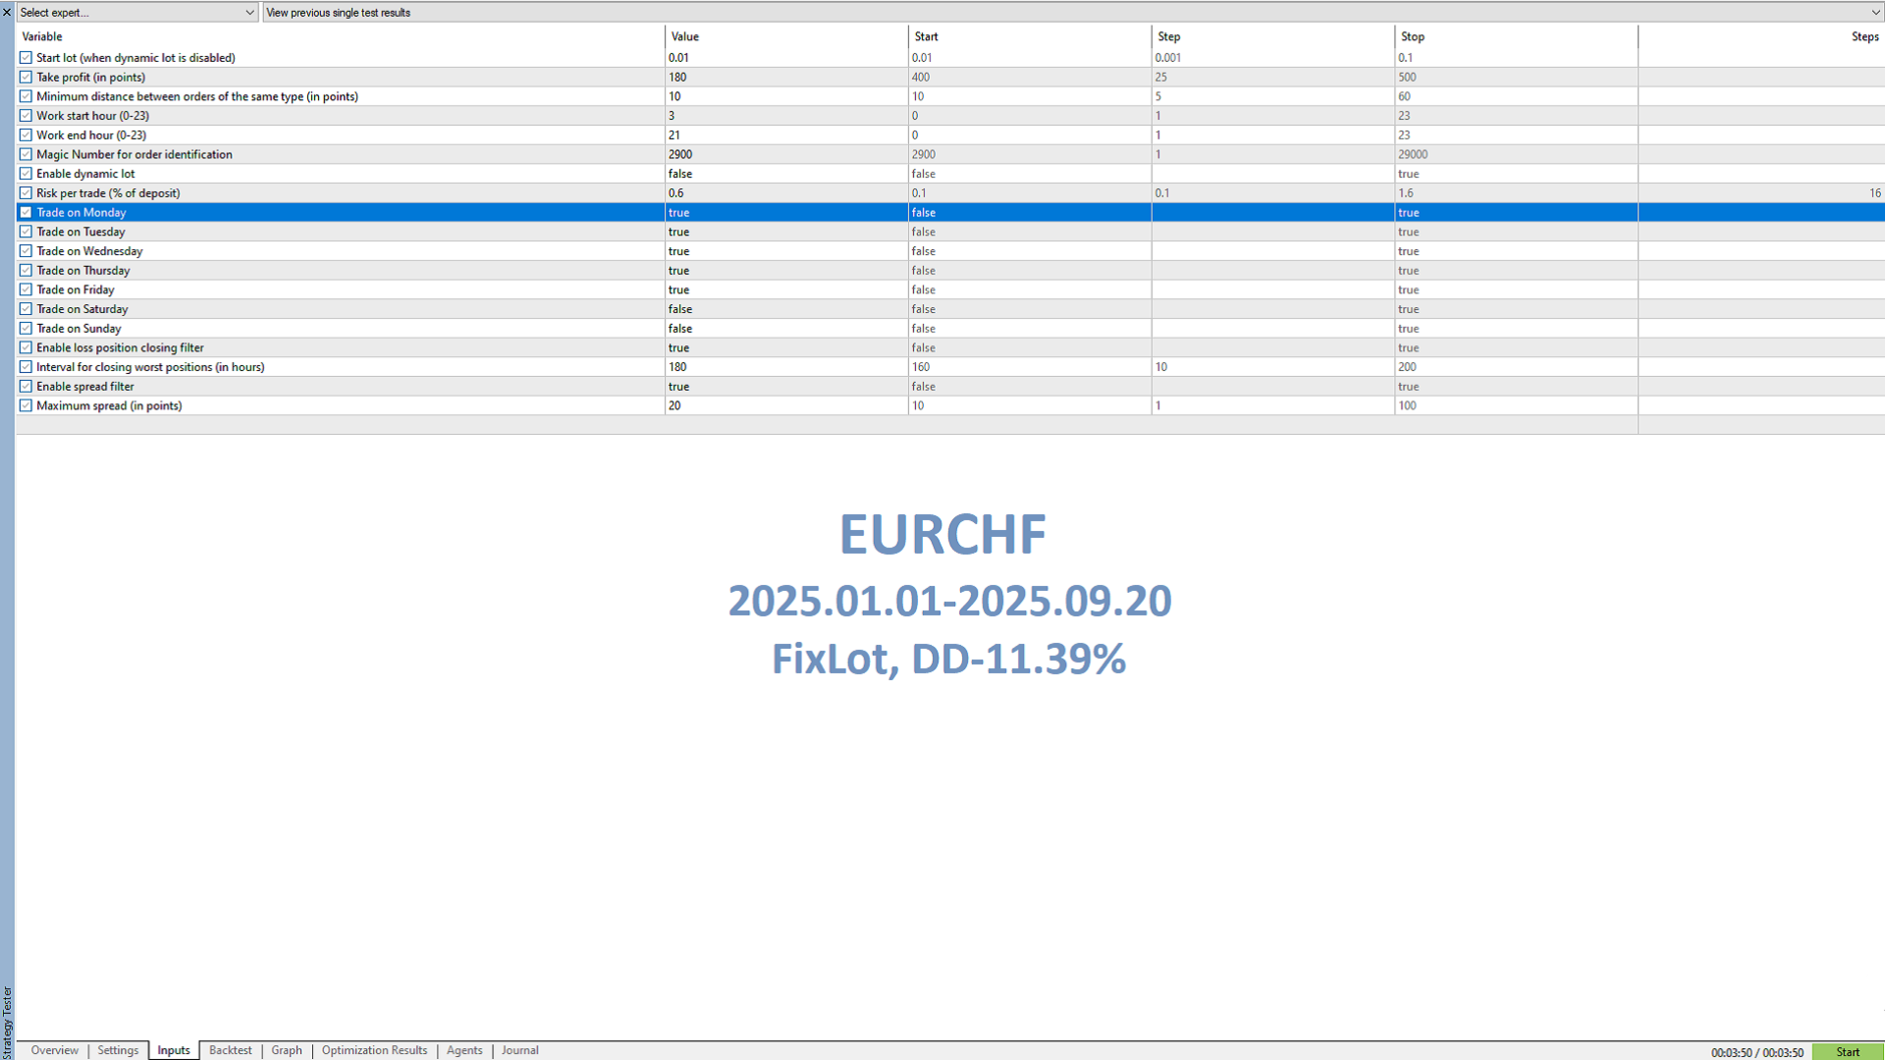Image resolution: width=1885 pixels, height=1060 pixels.
Task: Toggle Trade on Monday checkbox
Action: (27, 213)
